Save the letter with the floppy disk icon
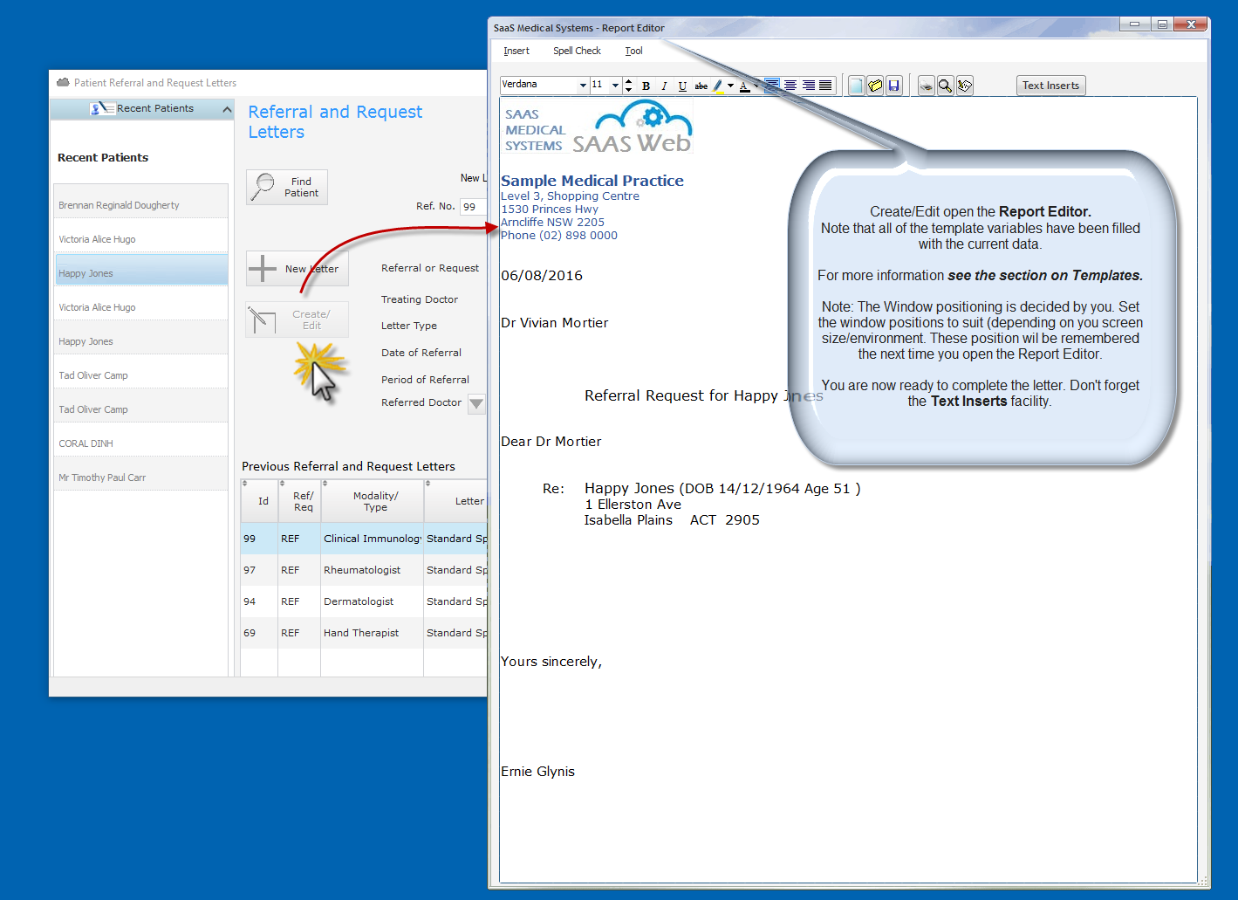Screen dimensions: 1238x900 (x=894, y=86)
